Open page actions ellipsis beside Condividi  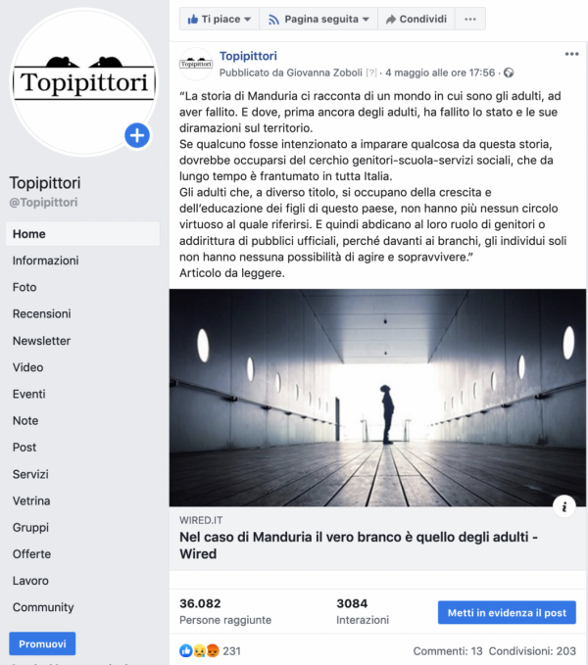(x=470, y=19)
